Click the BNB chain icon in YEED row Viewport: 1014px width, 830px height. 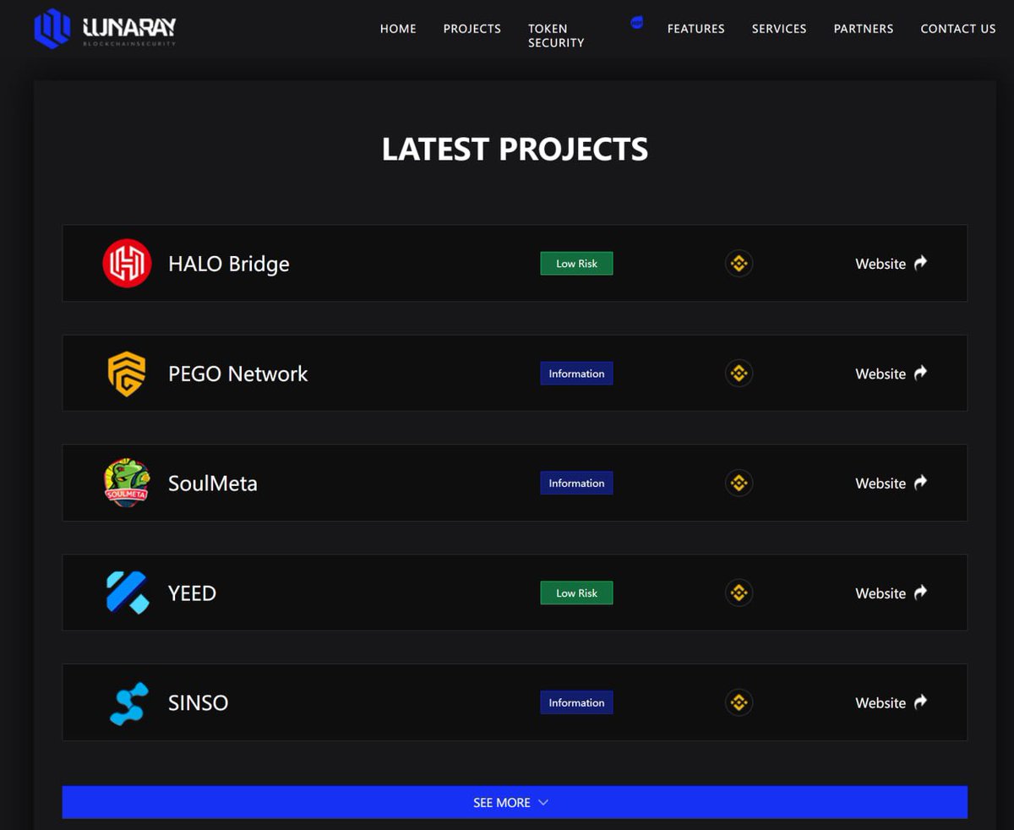(x=739, y=592)
